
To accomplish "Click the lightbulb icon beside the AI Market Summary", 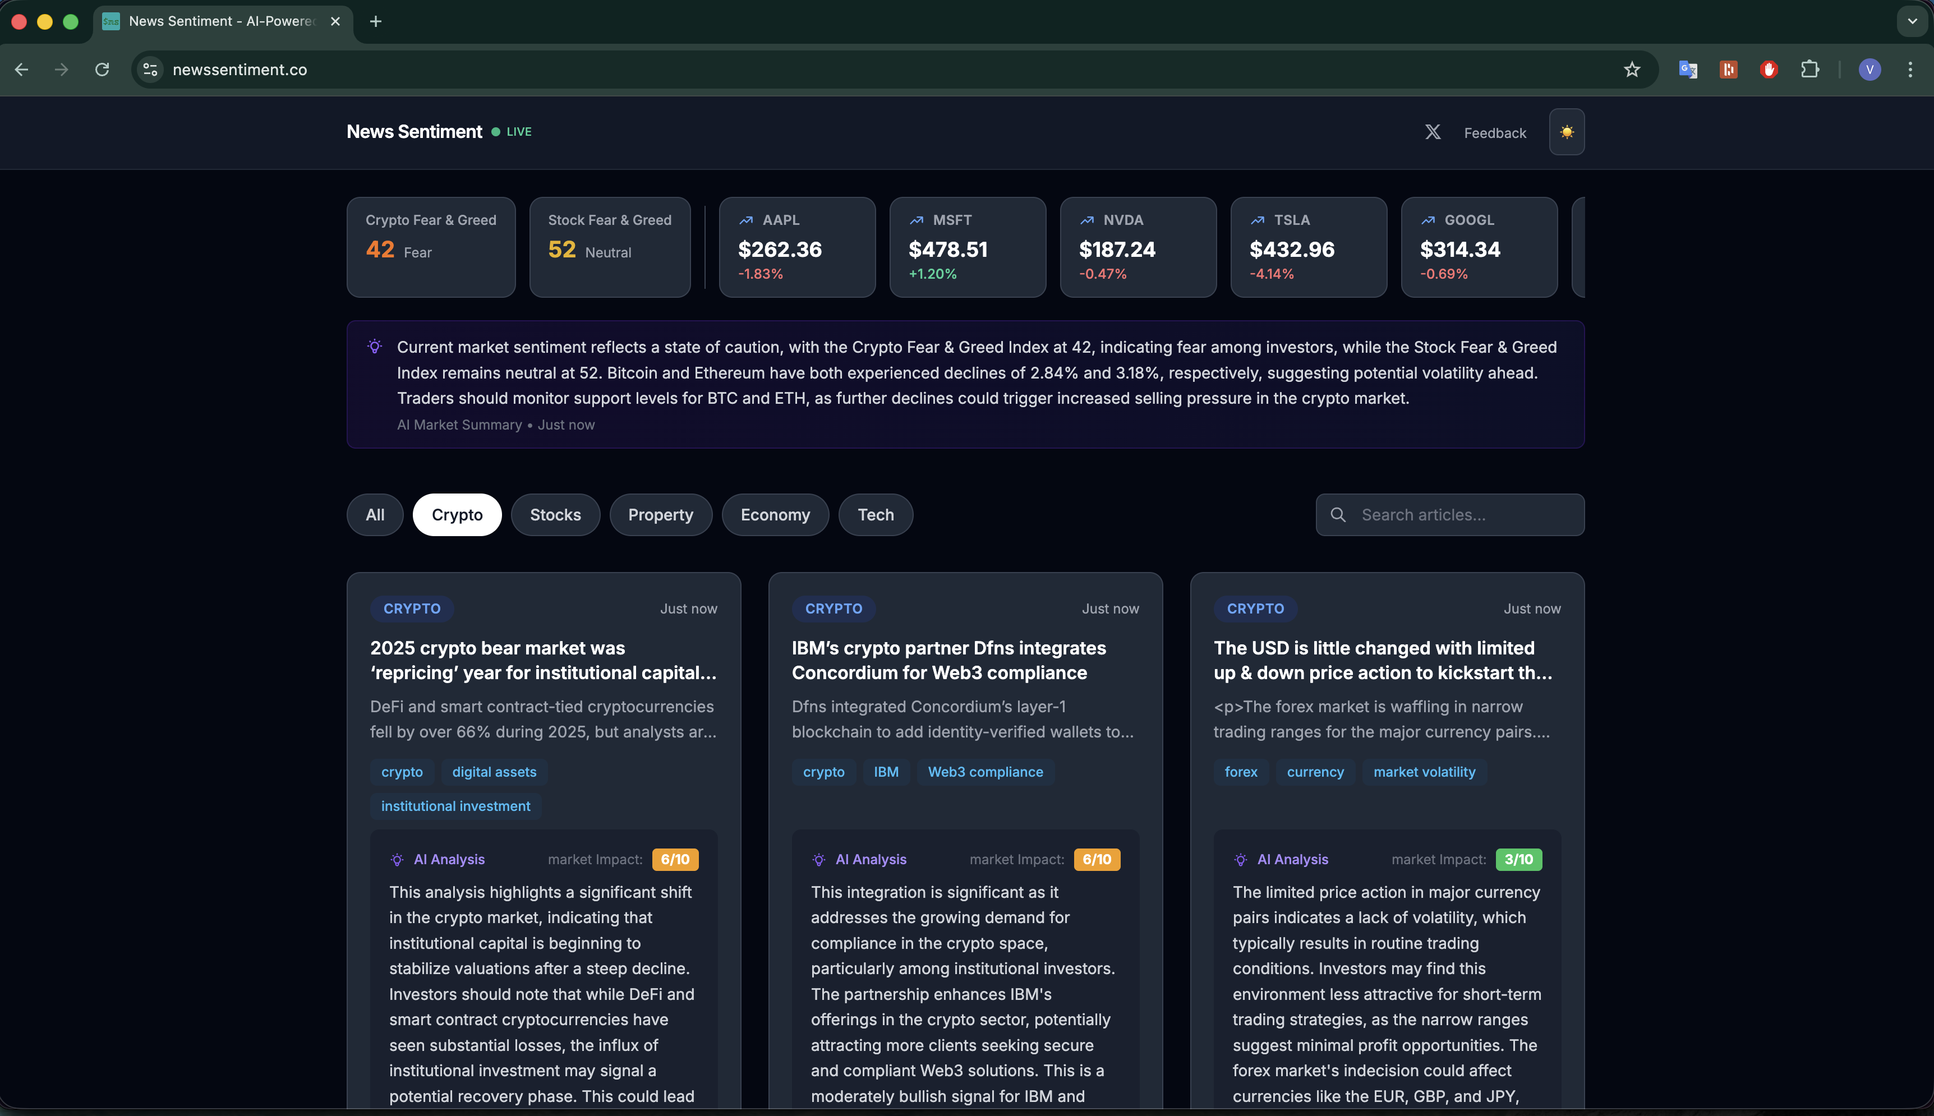I will (x=375, y=347).
